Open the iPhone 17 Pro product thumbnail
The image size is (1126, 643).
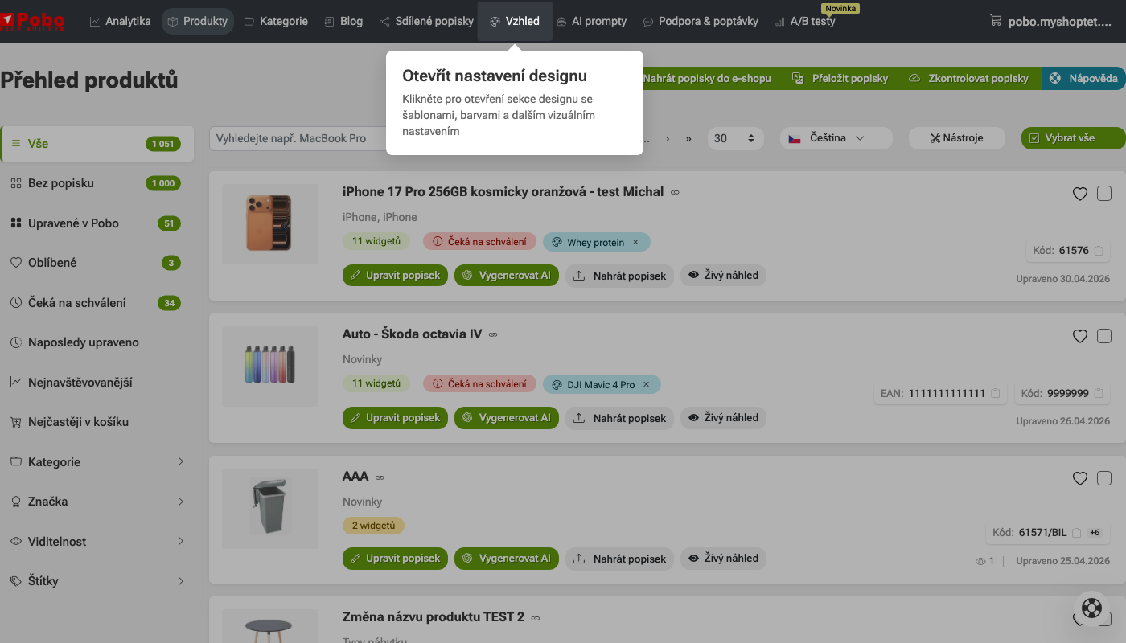pyautogui.click(x=270, y=224)
